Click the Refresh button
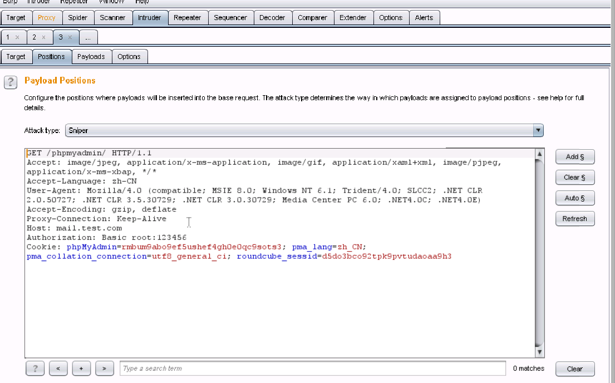 click(575, 219)
